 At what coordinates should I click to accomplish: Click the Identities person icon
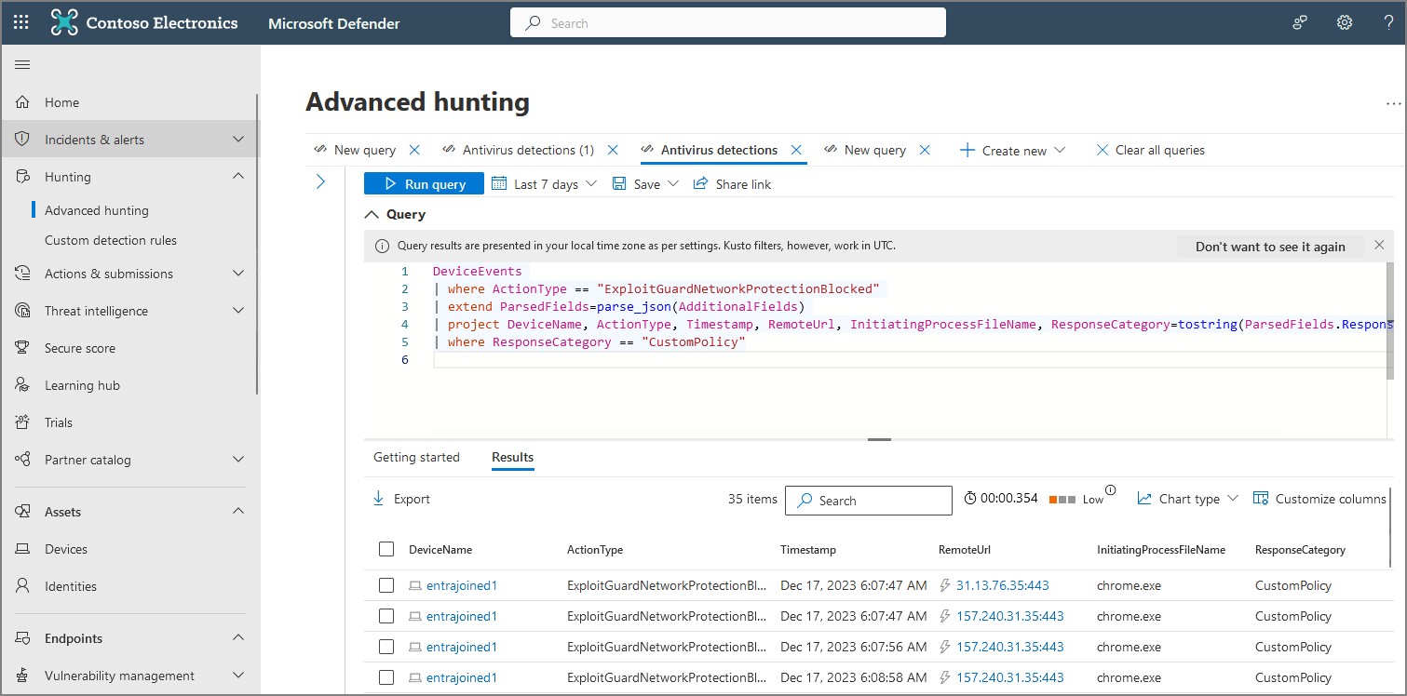23,586
